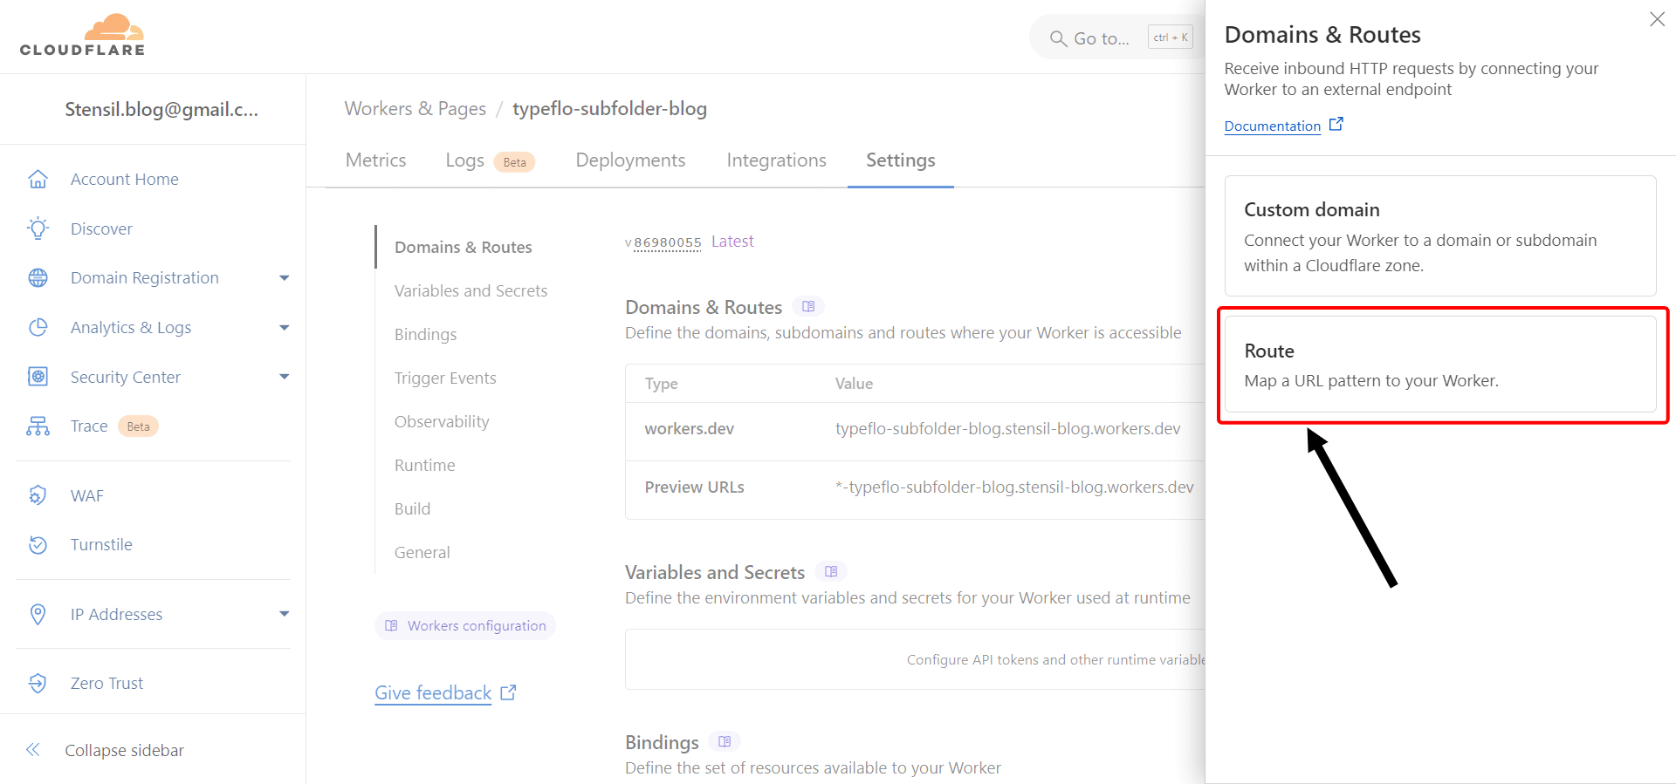Select the Route option card

pos(1439,365)
